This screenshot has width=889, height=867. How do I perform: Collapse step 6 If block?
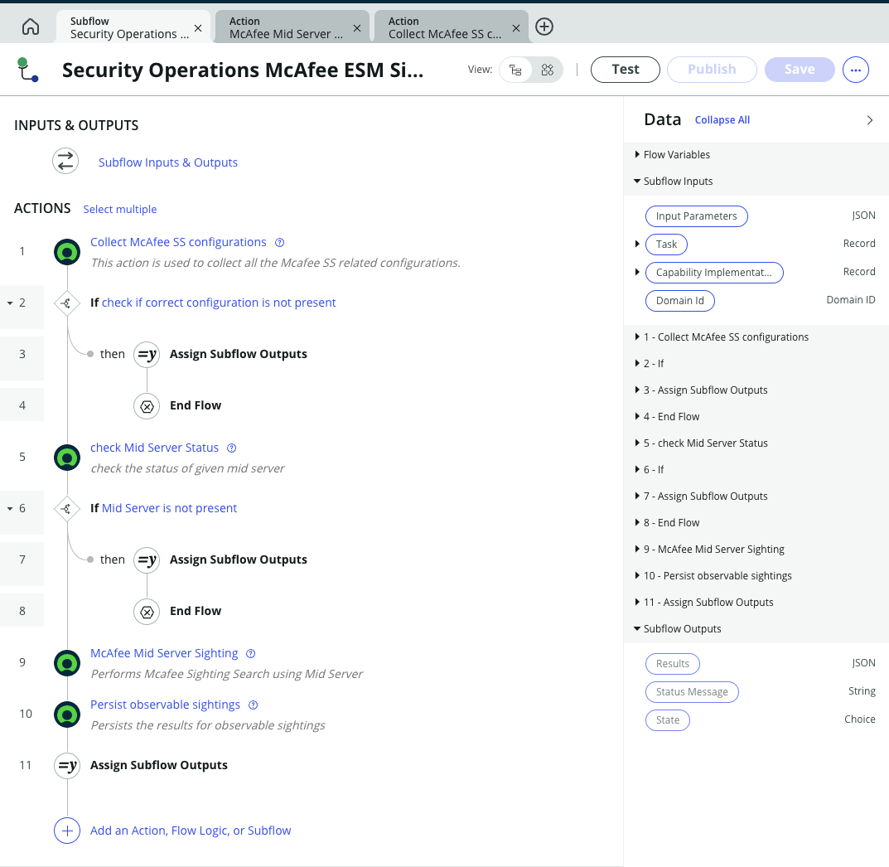click(10, 509)
